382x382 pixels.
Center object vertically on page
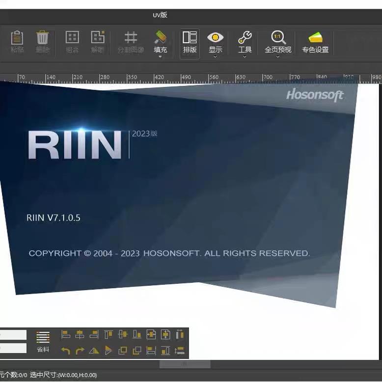click(x=165, y=334)
